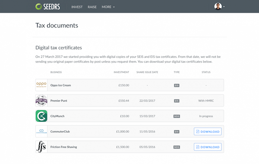Click the EIS badge for Oppo Ice Cream

pos(177,86)
